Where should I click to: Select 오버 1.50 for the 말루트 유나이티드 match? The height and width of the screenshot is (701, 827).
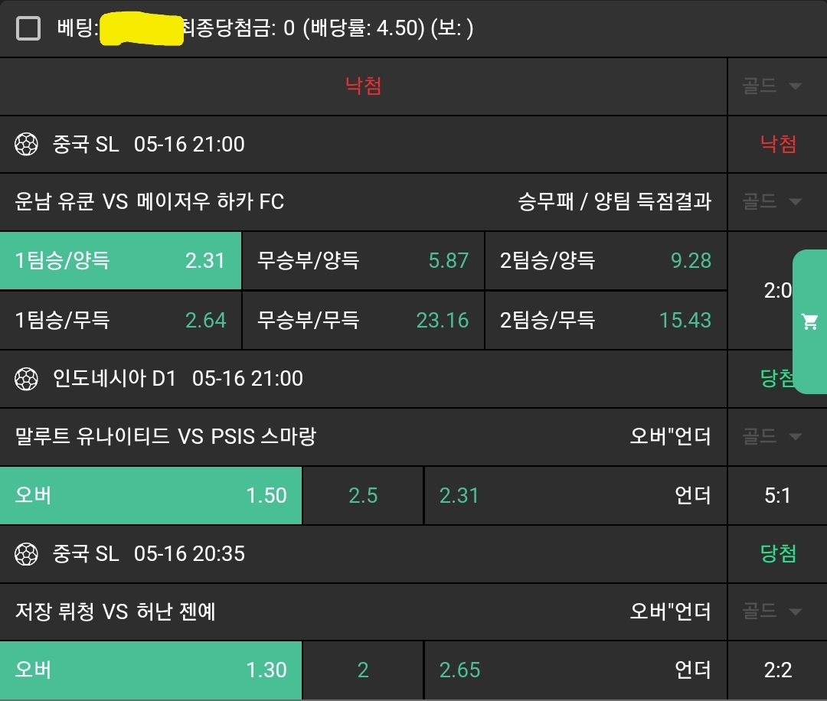coord(151,495)
